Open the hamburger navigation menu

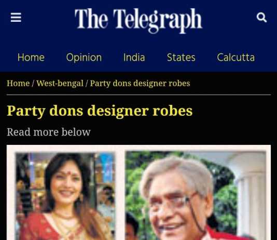click(16, 17)
